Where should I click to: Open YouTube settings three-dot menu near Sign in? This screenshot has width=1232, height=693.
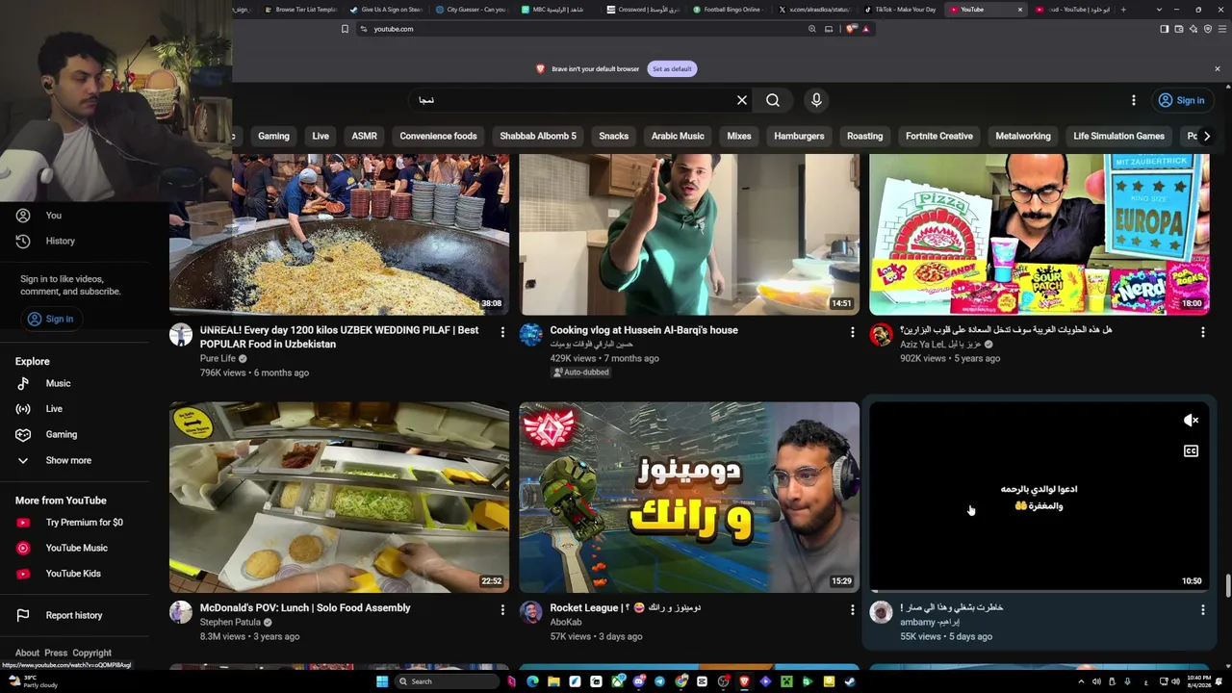[x=1134, y=100]
